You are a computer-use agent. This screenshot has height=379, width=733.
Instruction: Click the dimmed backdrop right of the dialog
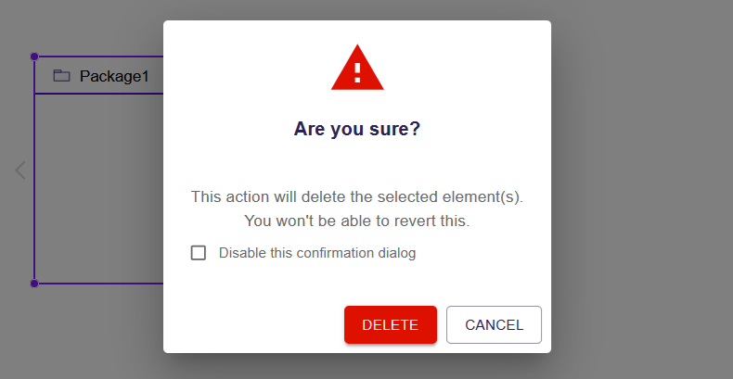pos(640,185)
